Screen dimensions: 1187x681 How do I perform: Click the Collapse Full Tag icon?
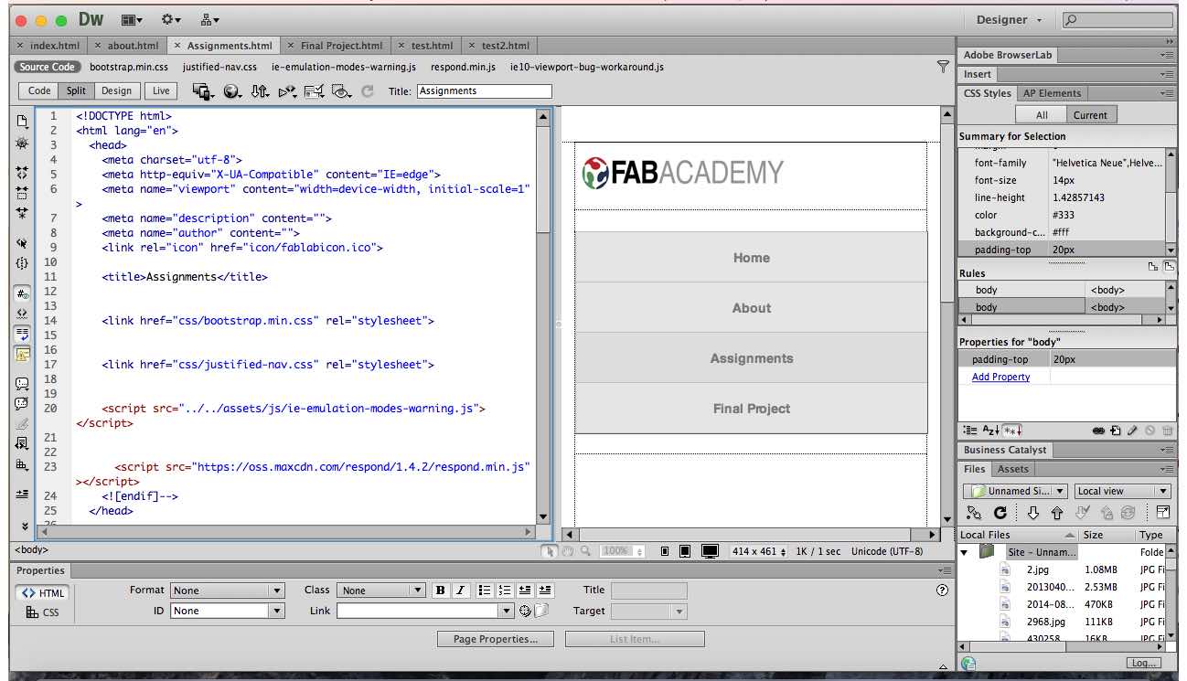tap(22, 173)
